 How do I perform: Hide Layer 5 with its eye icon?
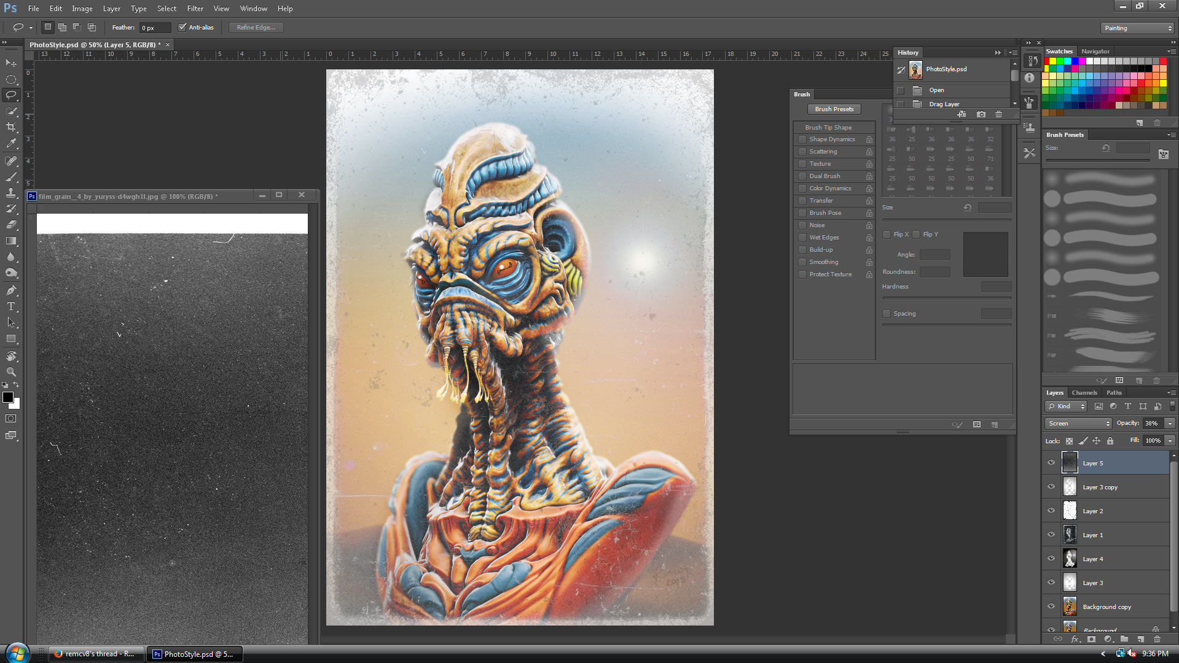[x=1051, y=463]
